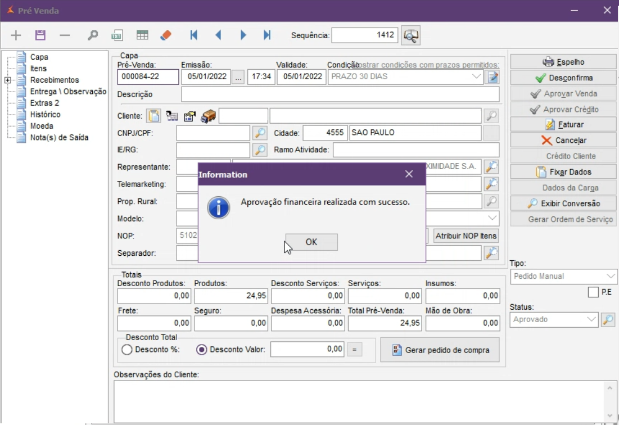Click the magnifier search icon in toolbar

(92, 35)
